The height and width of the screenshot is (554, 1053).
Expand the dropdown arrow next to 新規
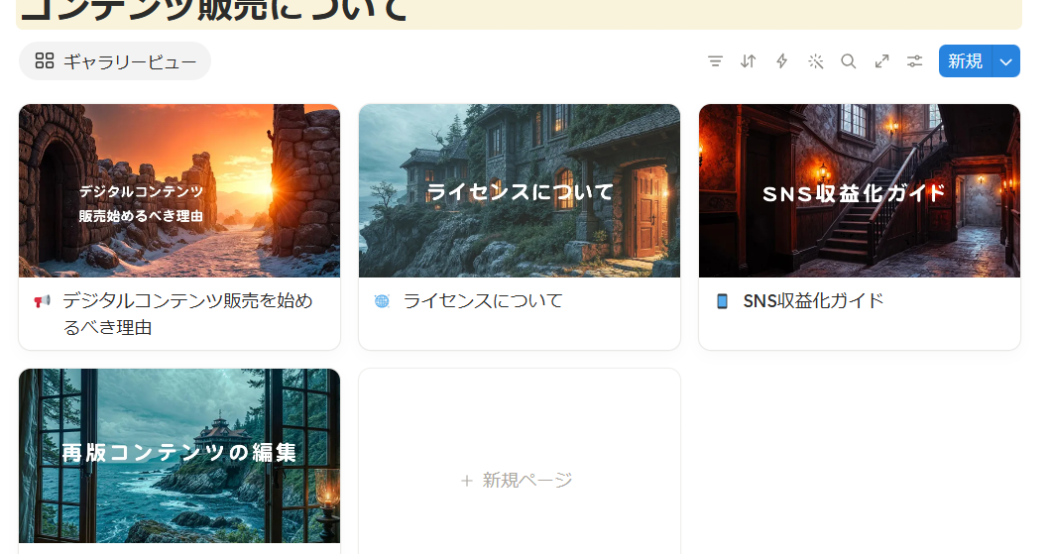point(1006,61)
